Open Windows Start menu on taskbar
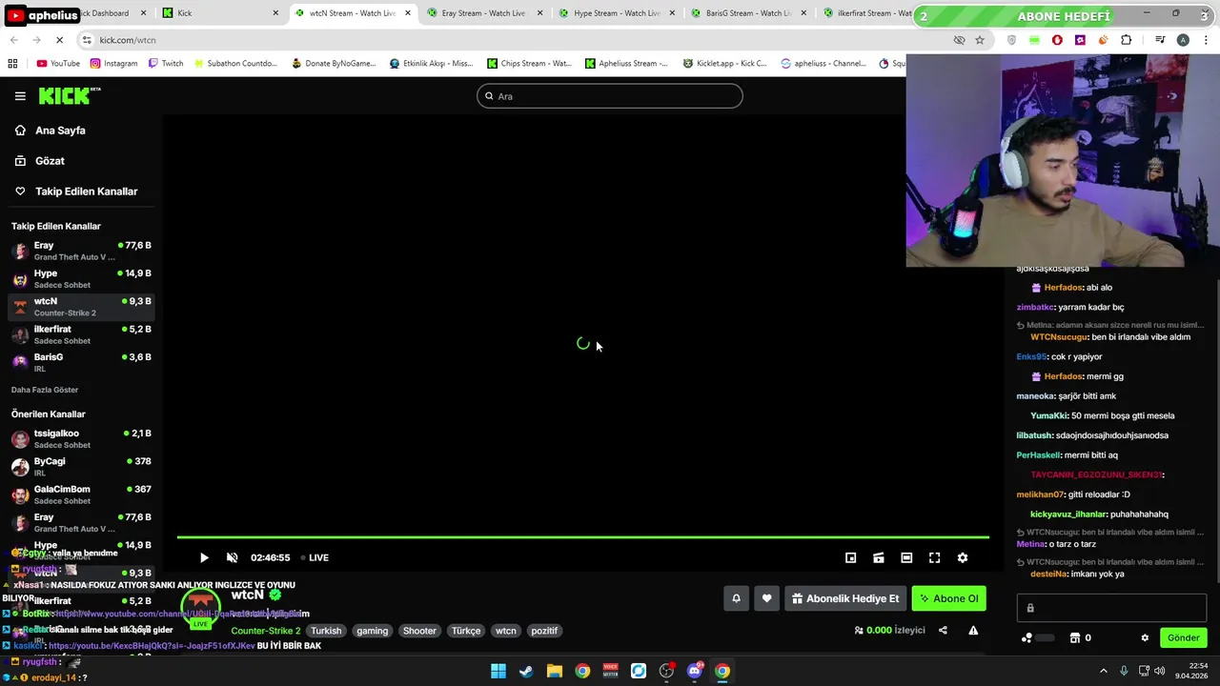Viewport: 1220px width, 686px height. click(x=498, y=671)
